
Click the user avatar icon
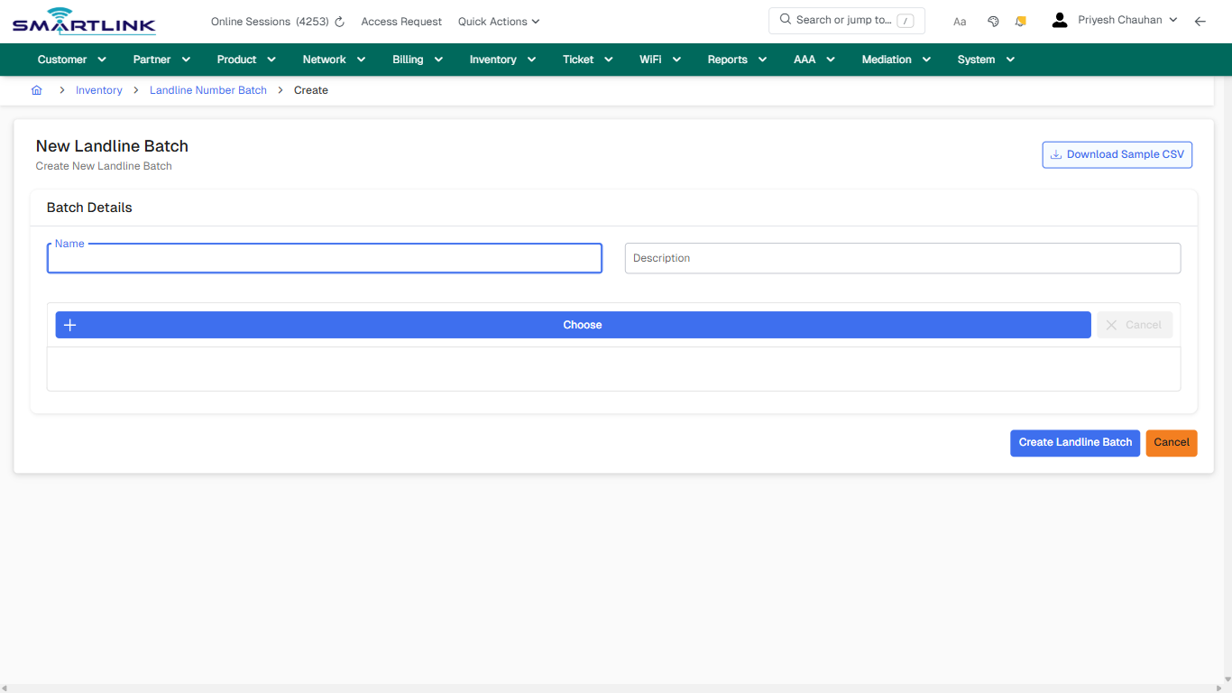[x=1059, y=19]
